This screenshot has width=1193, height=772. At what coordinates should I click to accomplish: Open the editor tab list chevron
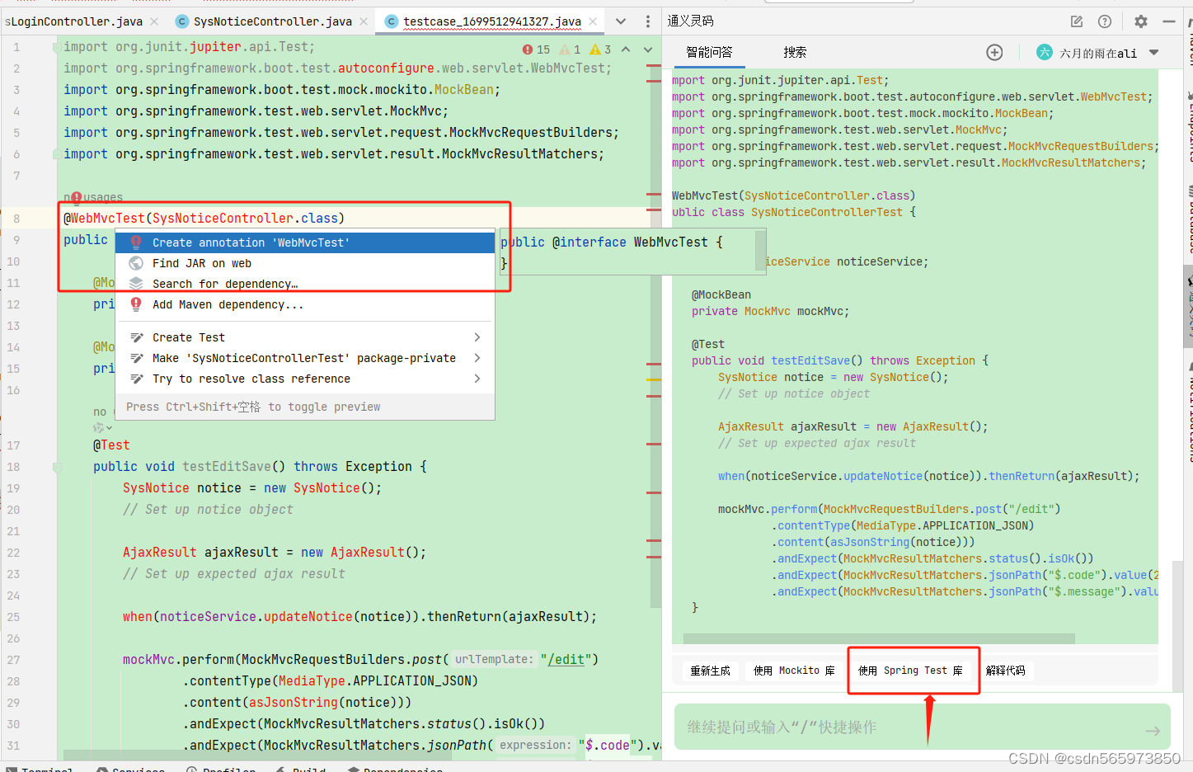click(x=621, y=21)
